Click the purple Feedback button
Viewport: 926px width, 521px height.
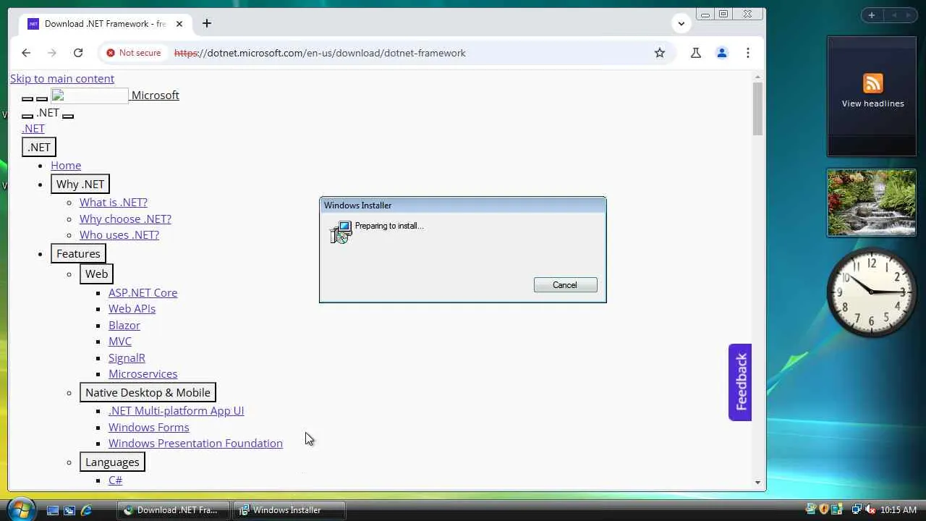click(740, 382)
